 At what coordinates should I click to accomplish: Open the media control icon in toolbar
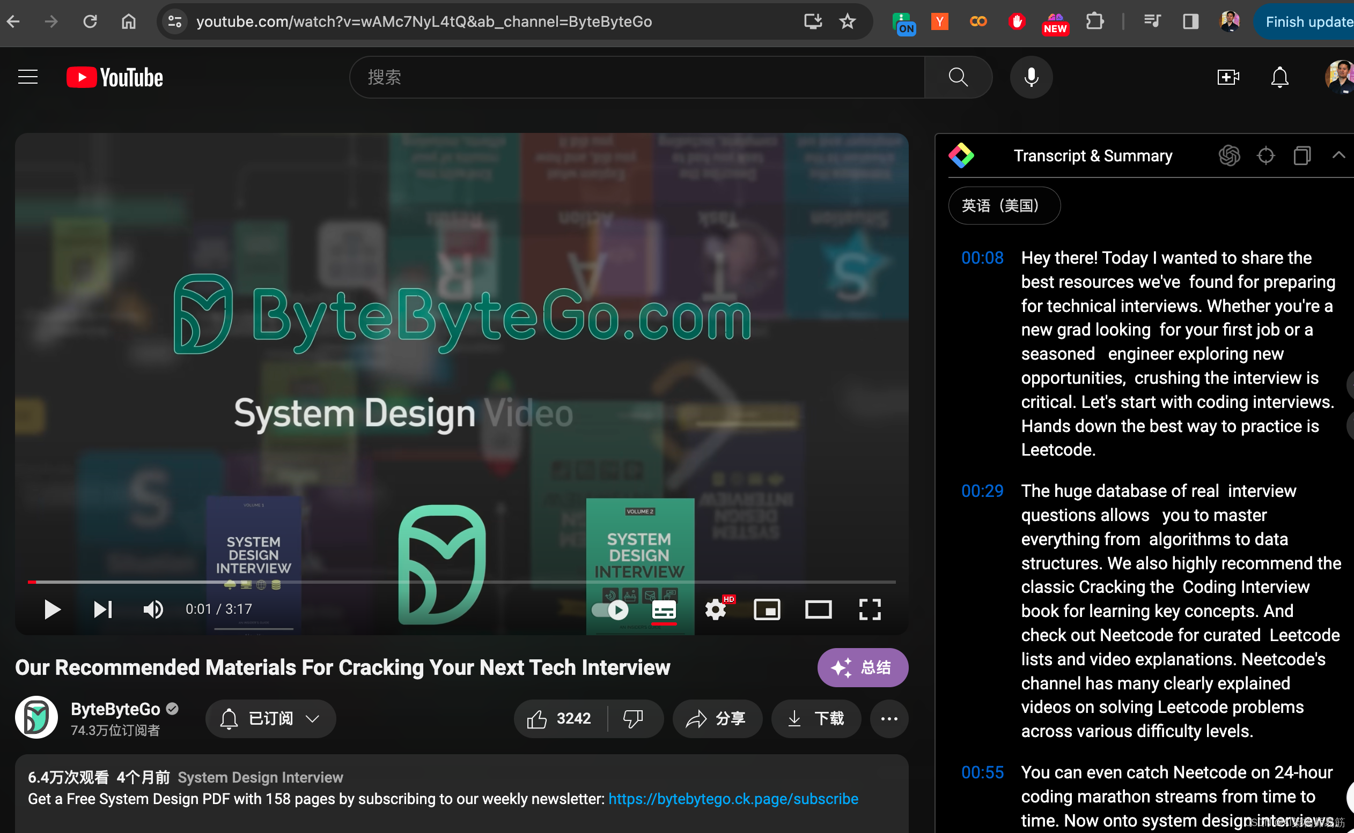point(1152,21)
